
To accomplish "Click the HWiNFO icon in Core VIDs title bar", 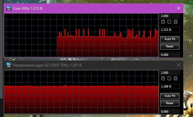I will (9, 8).
